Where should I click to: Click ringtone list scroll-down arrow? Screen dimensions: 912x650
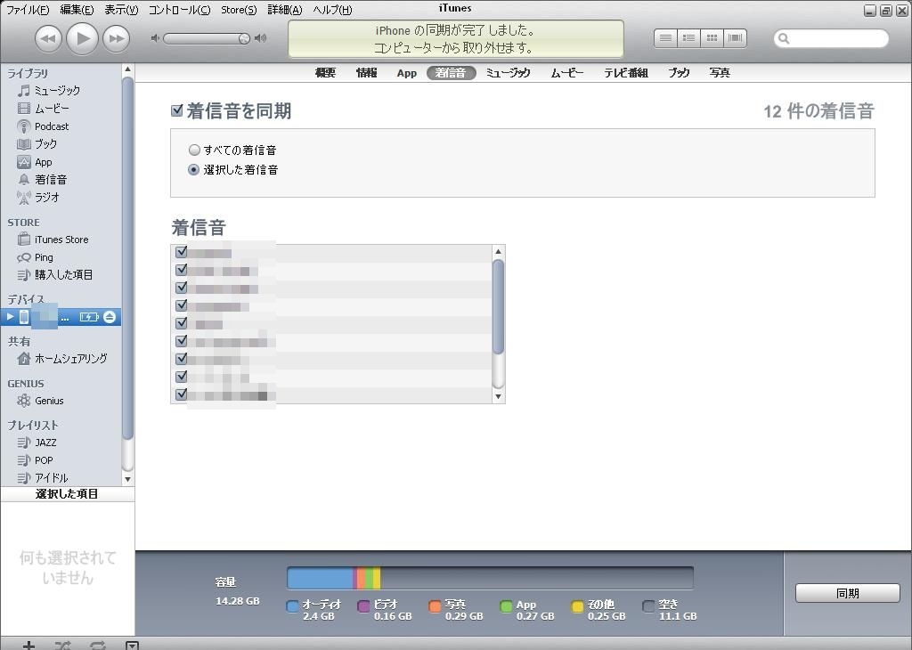(498, 396)
